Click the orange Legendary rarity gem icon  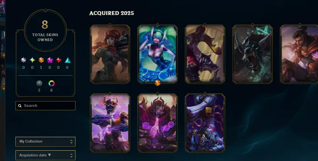(41, 60)
